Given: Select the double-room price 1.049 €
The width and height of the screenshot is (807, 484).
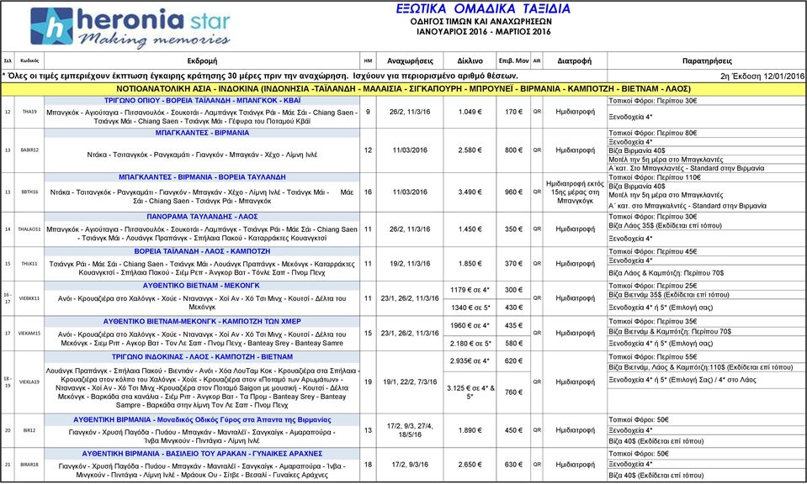Looking at the screenshot, I should click(470, 112).
